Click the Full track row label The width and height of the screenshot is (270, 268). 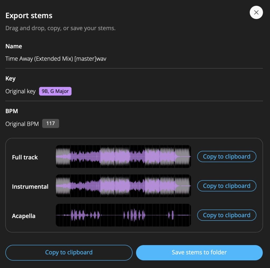pyautogui.click(x=25, y=157)
